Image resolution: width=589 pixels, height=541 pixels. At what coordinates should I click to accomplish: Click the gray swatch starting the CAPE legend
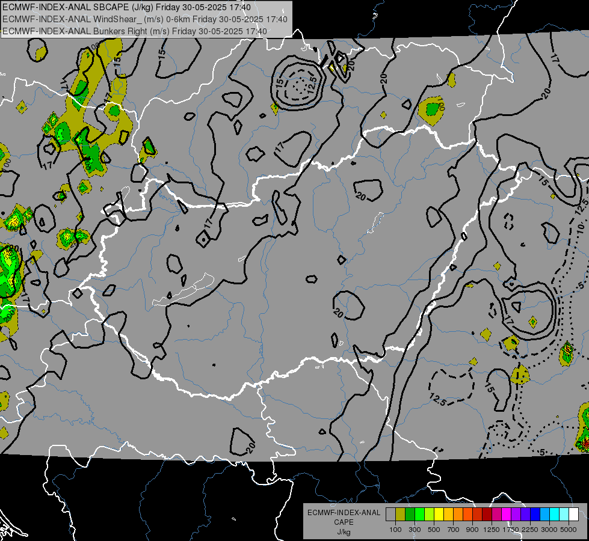click(x=390, y=515)
